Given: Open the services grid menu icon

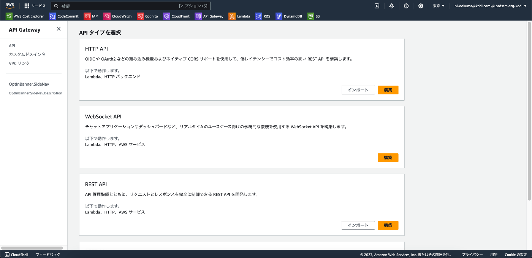Looking at the screenshot, I should point(27,6).
